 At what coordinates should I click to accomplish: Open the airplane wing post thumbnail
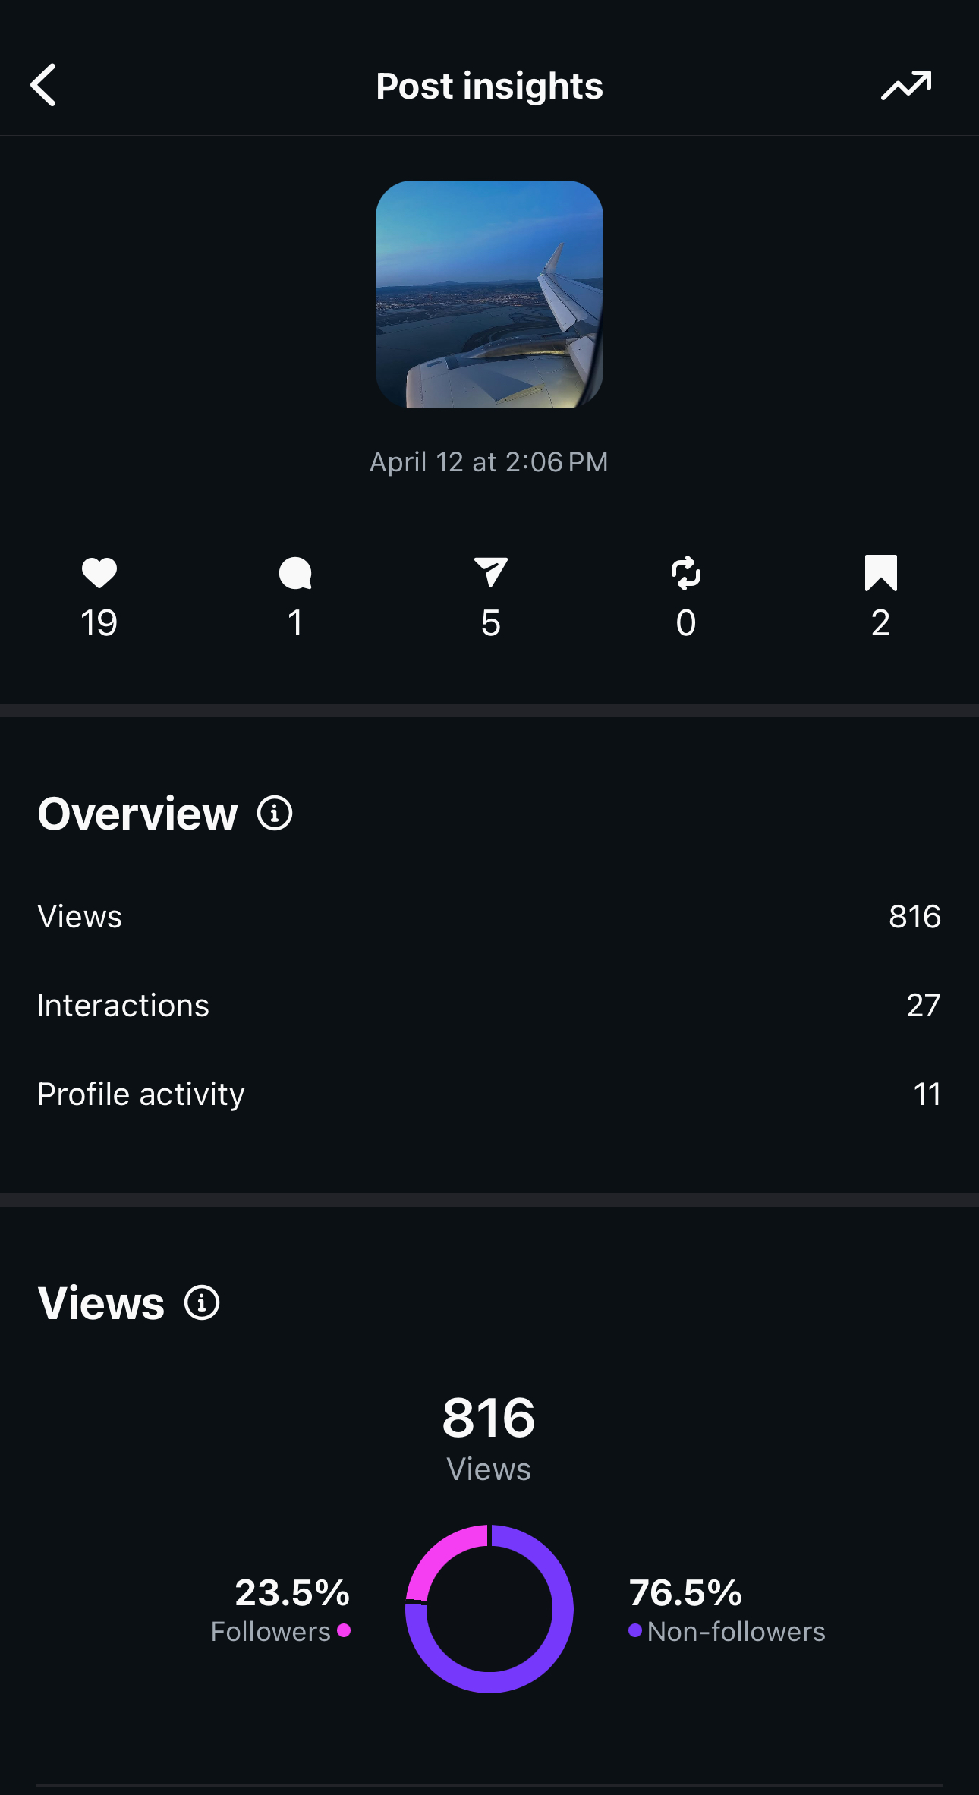pos(489,294)
